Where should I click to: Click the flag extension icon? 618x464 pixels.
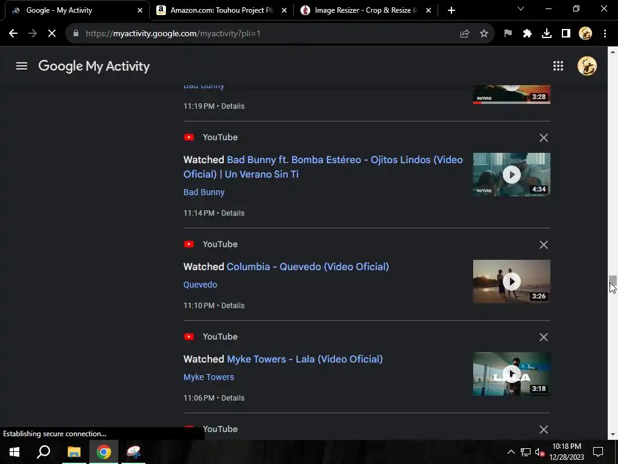click(x=508, y=34)
